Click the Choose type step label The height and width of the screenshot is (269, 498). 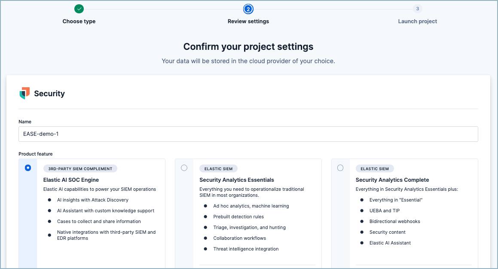point(79,21)
